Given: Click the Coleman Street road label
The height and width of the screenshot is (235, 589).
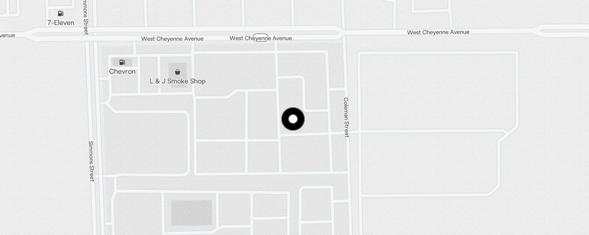Looking at the screenshot, I should 346,117.
